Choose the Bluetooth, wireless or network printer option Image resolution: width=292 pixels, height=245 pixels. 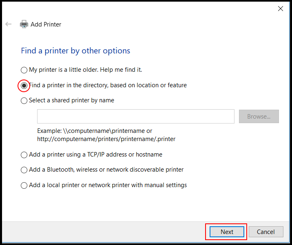[x=24, y=170]
